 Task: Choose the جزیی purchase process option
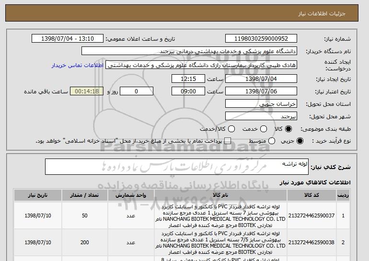(x=300, y=141)
